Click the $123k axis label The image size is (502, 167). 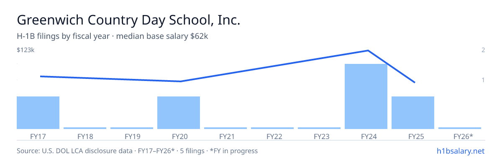(26, 50)
